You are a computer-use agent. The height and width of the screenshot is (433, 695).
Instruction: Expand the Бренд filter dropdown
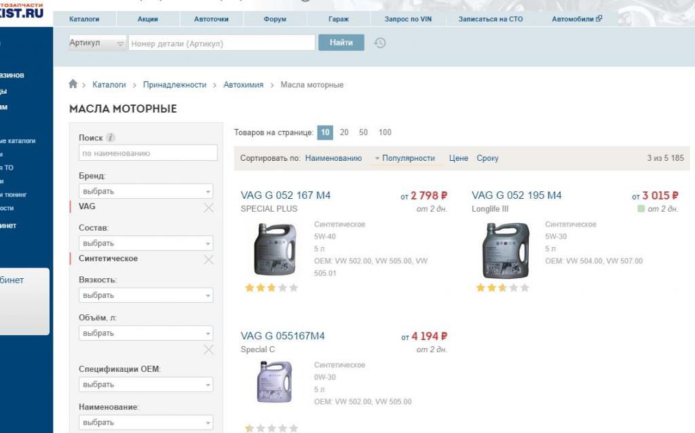tap(146, 191)
